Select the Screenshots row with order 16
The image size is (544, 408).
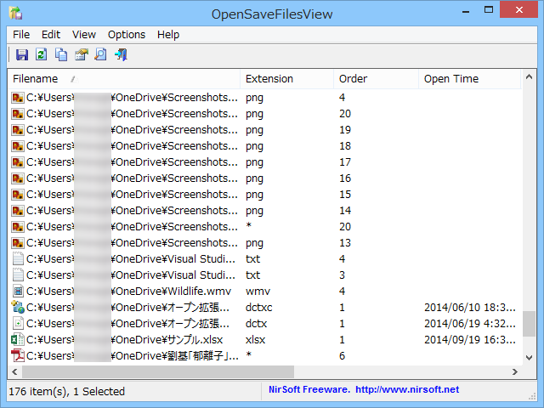(265, 178)
